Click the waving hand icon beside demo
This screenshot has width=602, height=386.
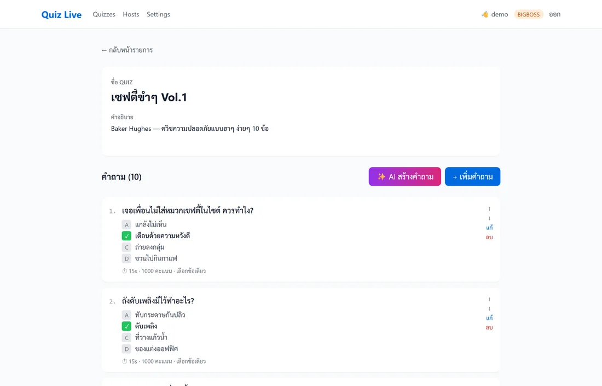click(x=485, y=14)
